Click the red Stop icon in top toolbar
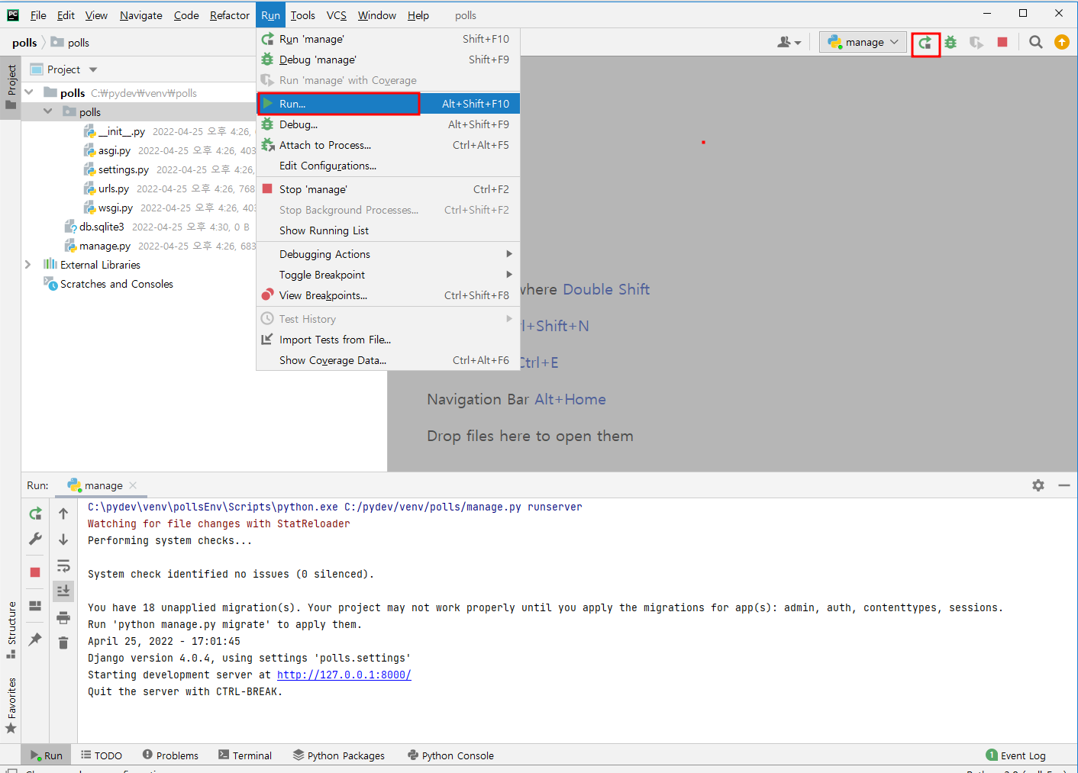Image resolution: width=1078 pixels, height=773 pixels. coord(1002,43)
